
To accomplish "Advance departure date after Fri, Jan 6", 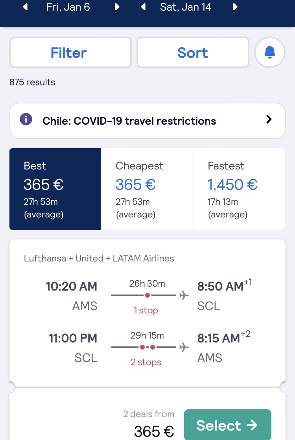I will [x=117, y=7].
